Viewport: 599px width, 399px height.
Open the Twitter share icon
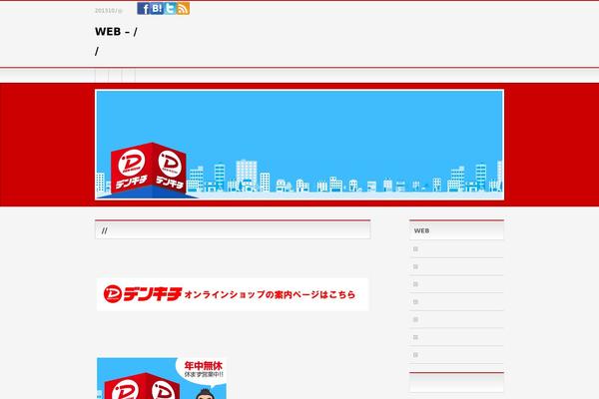tap(170, 8)
